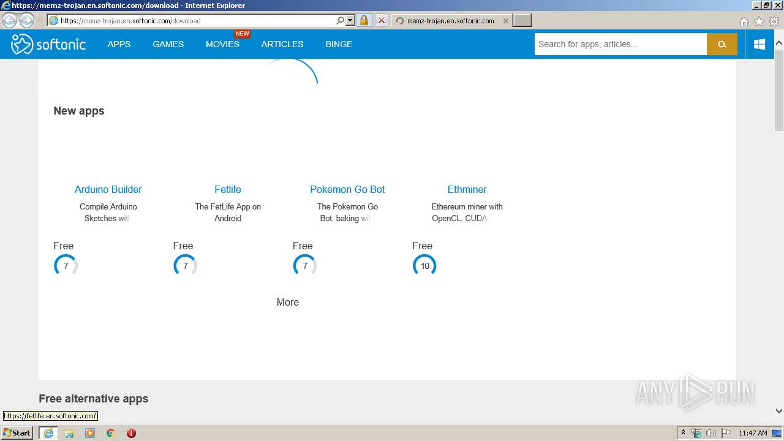This screenshot has height=441, width=784.
Task: Open file explorer folder in taskbar
Action: (69, 433)
